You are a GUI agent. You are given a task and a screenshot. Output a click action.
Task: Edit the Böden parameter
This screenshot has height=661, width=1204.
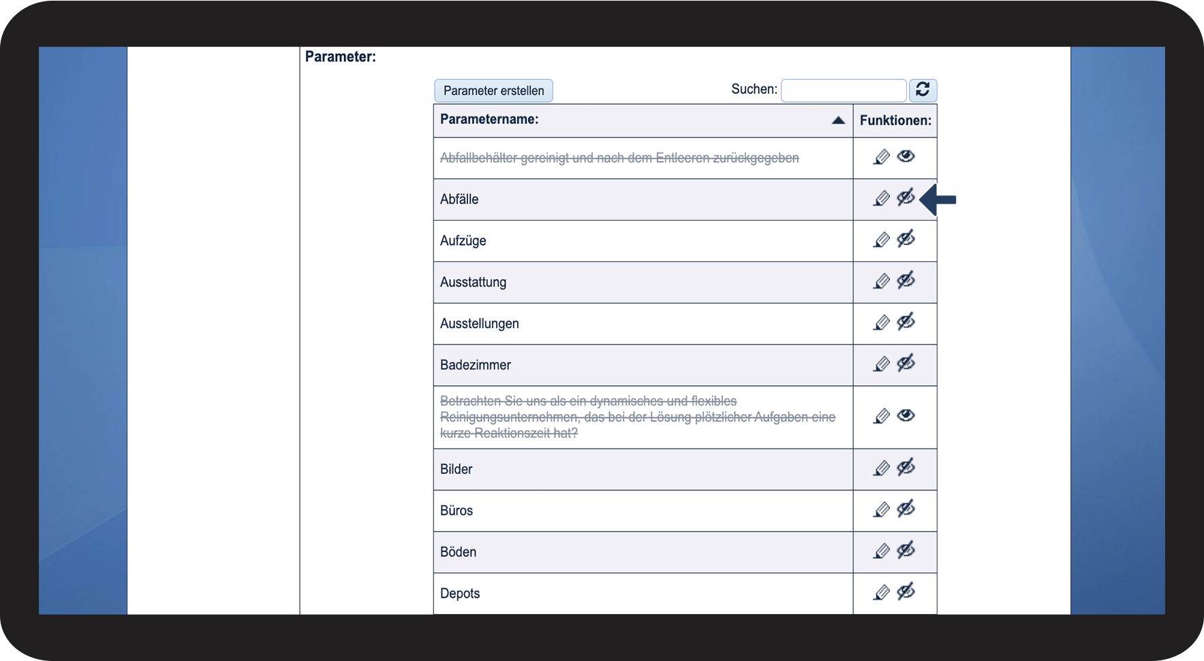pos(881,551)
